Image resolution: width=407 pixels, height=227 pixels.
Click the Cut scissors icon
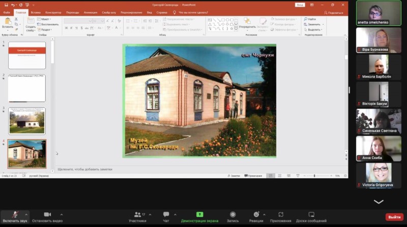tap(16, 19)
